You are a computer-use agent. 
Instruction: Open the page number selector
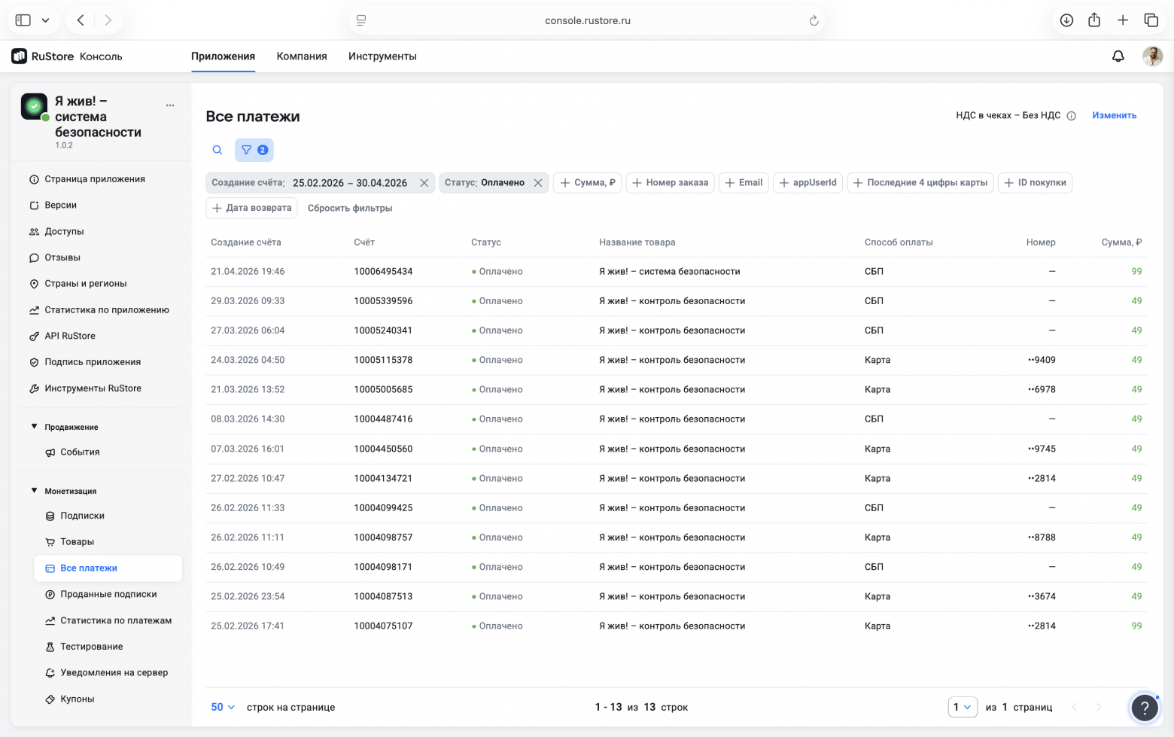click(x=963, y=708)
